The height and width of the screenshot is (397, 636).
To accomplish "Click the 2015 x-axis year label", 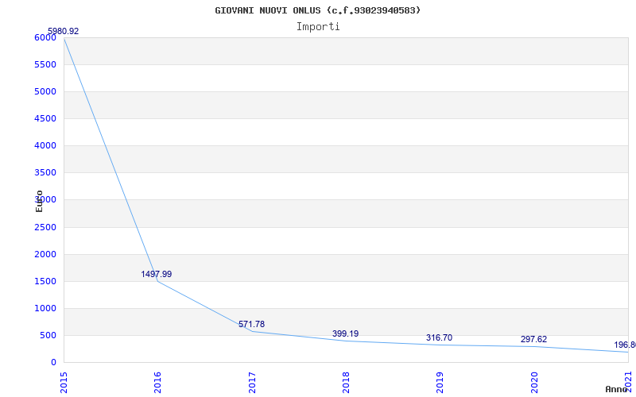I will 64,383.
